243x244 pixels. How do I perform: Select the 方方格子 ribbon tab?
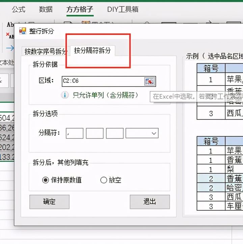click(80, 9)
